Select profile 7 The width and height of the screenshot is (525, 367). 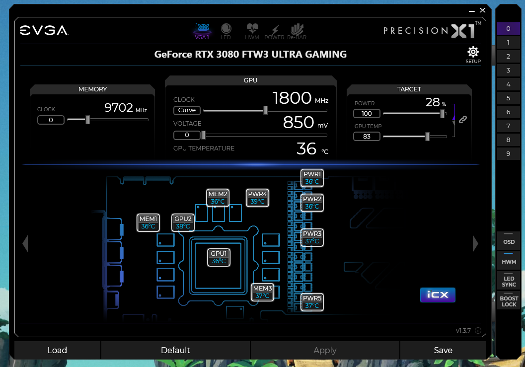pos(508,126)
